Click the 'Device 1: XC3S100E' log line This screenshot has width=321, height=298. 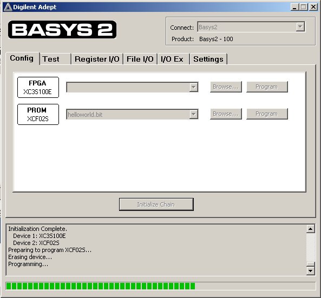click(40, 236)
